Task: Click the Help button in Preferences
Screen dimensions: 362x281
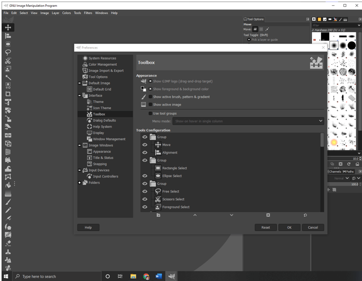Action: click(x=88, y=228)
